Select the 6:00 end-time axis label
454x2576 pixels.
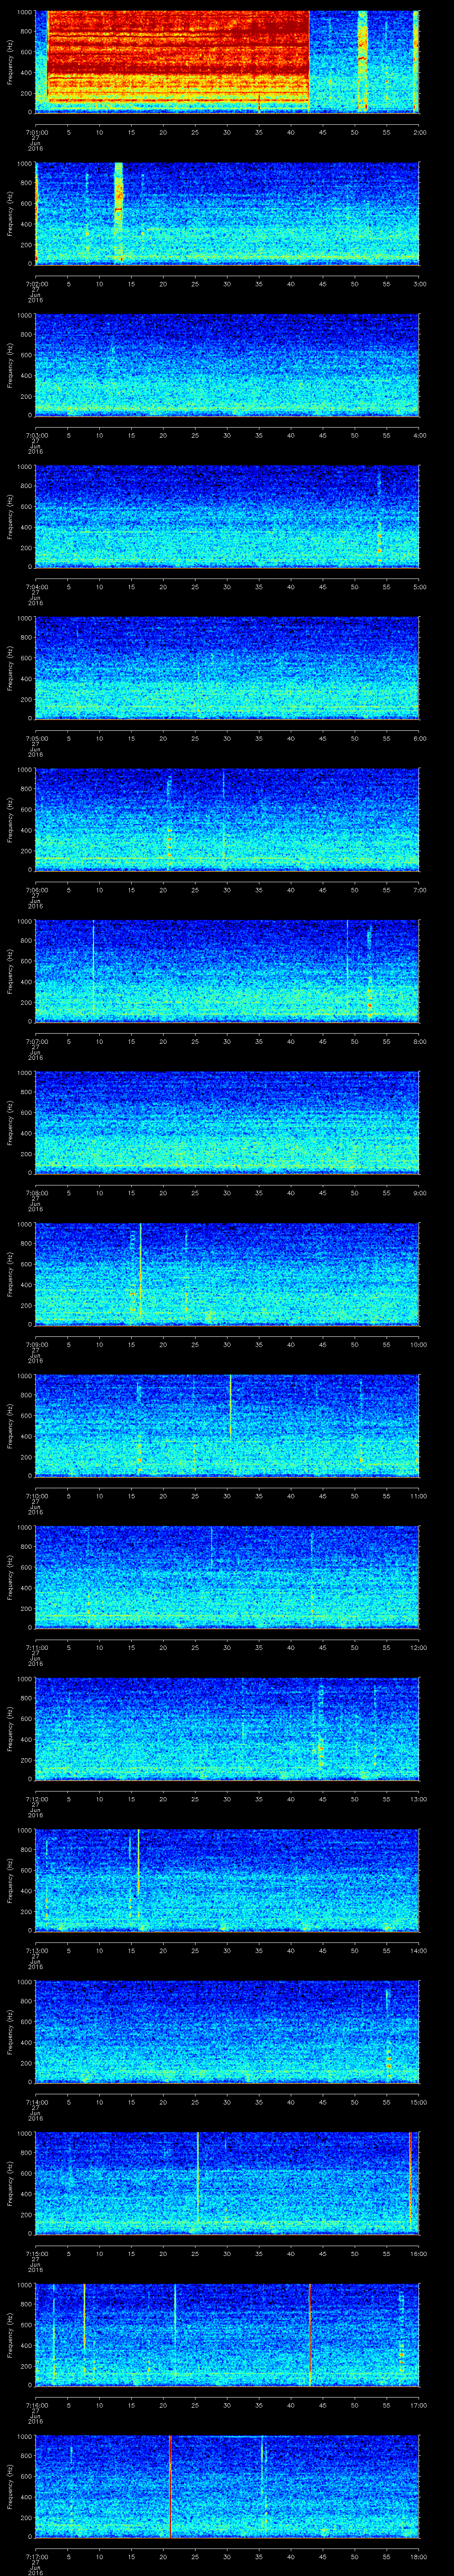419,738
